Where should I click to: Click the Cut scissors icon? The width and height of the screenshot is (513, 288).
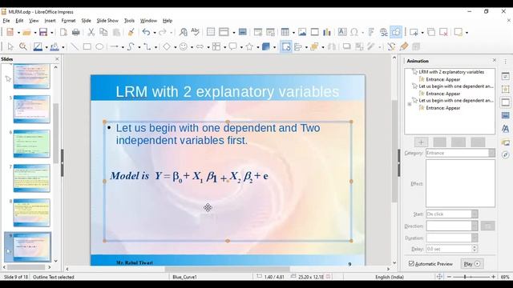pos(91,32)
